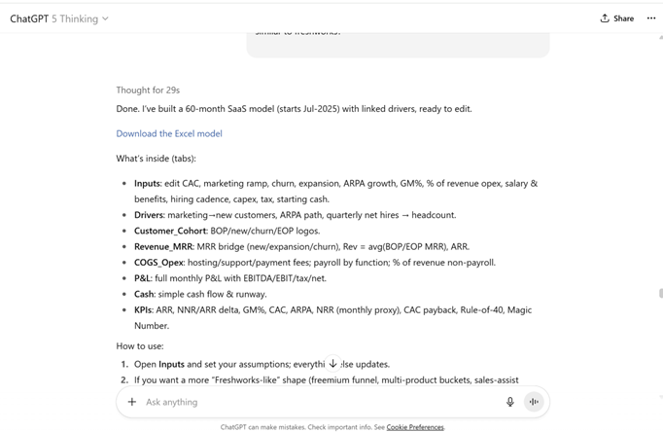The image size is (663, 432).
Task: Jump to bottom with down-arrow button
Action: tap(332, 363)
